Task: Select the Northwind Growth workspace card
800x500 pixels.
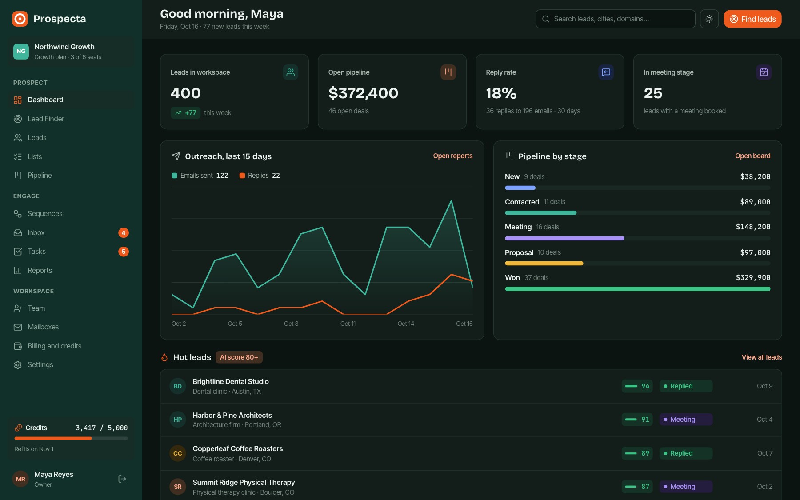Action: 71,52
